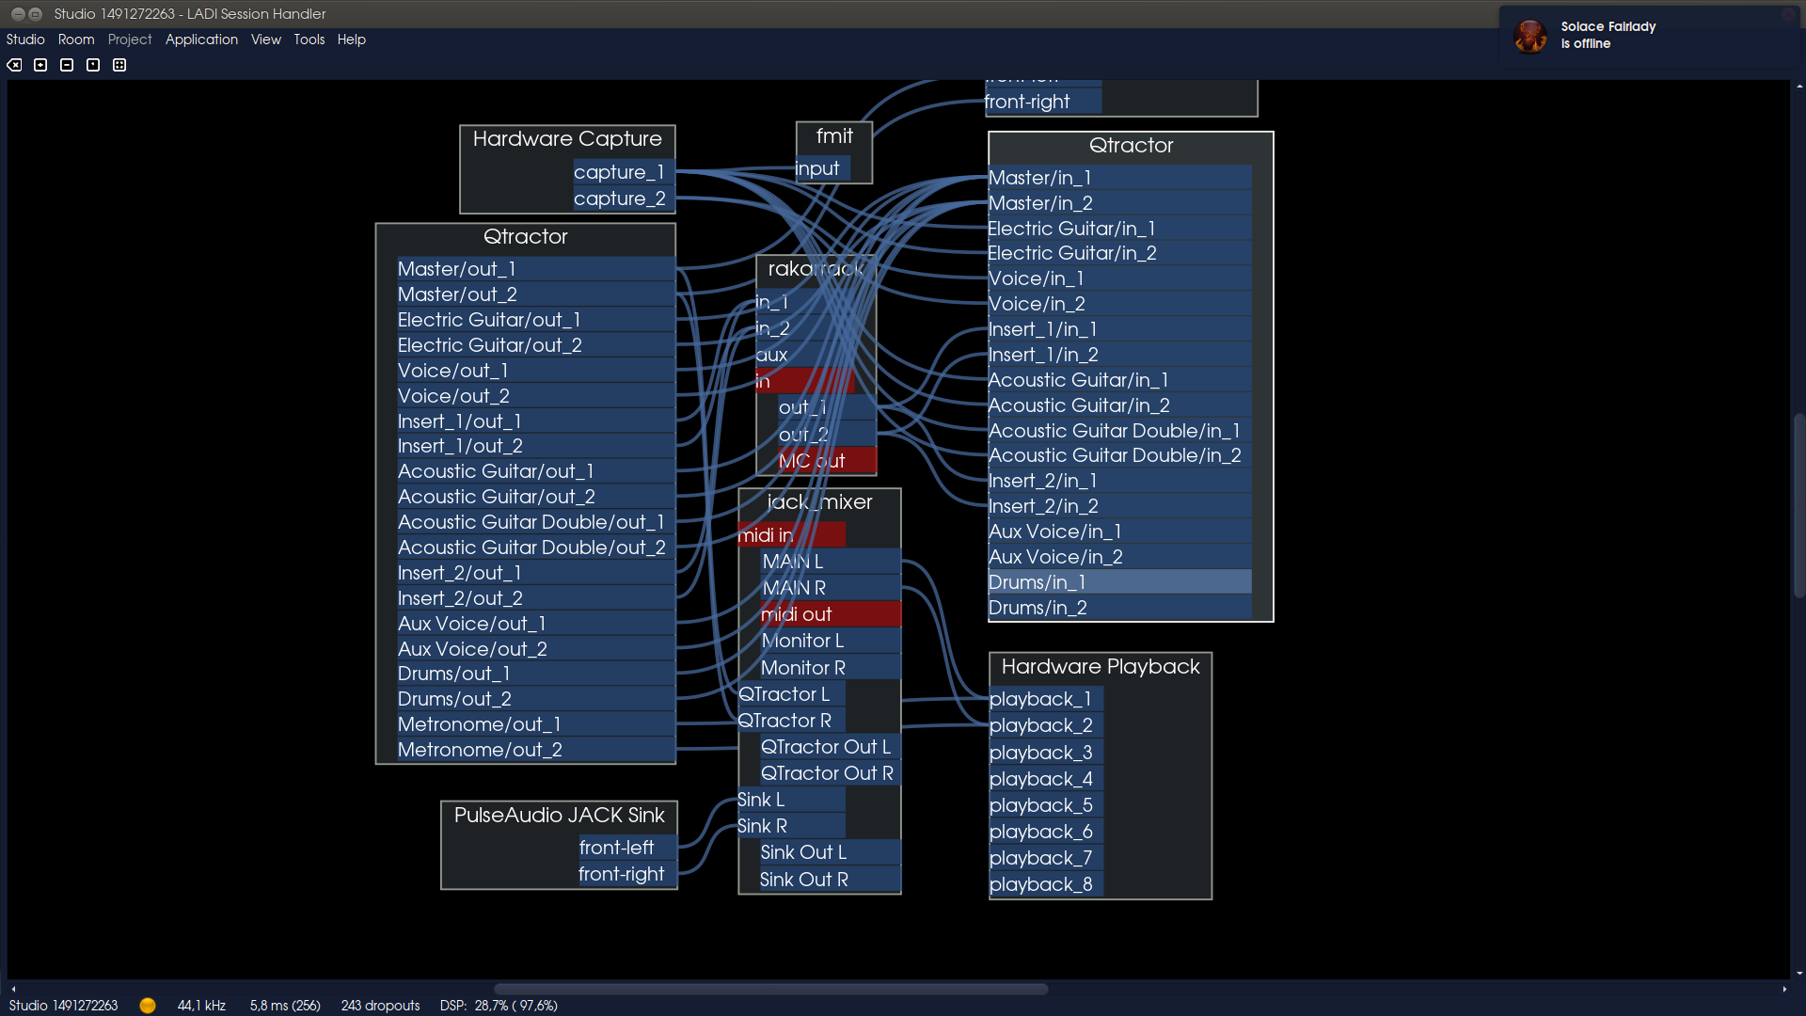1806x1016 pixels.
Task: Select Insert_1/out_2 output port
Action: click(x=536, y=446)
